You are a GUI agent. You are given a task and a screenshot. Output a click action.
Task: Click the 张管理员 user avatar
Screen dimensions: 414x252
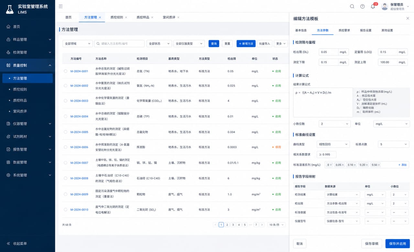coord(385,6)
